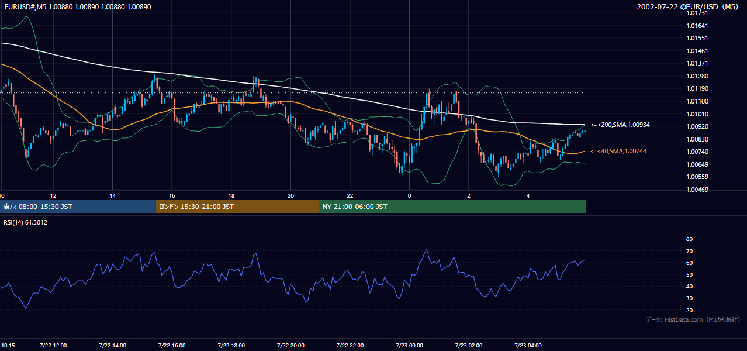Click RSI scale value 50
Viewport: 747px width, 351px height.
[x=689, y=274]
